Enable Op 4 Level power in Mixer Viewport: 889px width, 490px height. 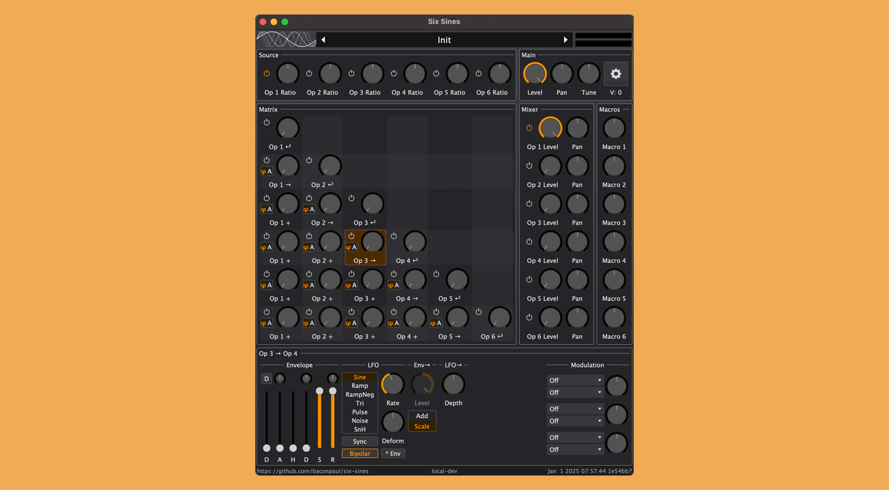(529, 242)
